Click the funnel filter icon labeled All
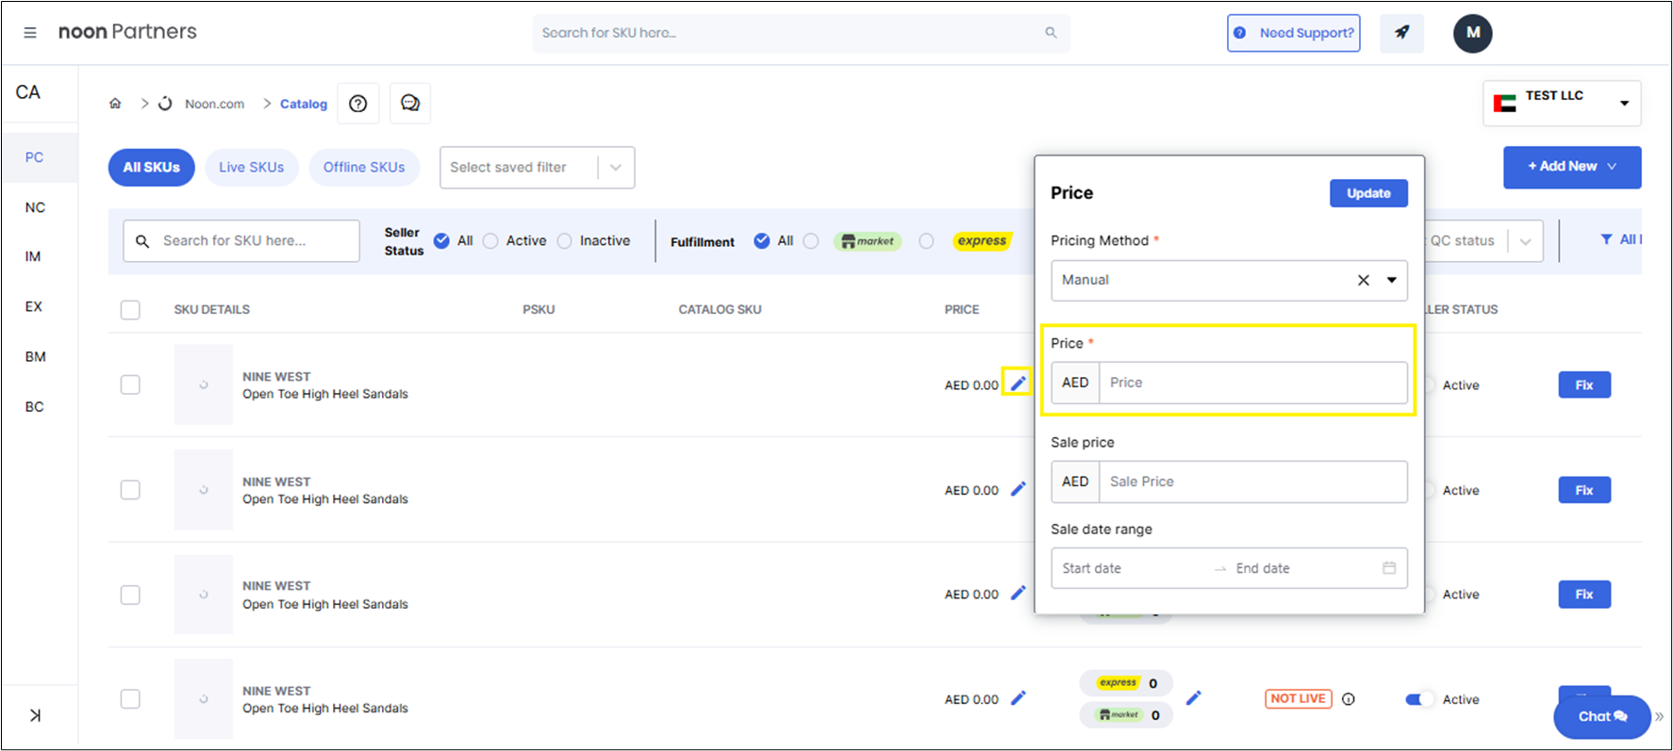This screenshot has width=1673, height=751. click(1606, 240)
